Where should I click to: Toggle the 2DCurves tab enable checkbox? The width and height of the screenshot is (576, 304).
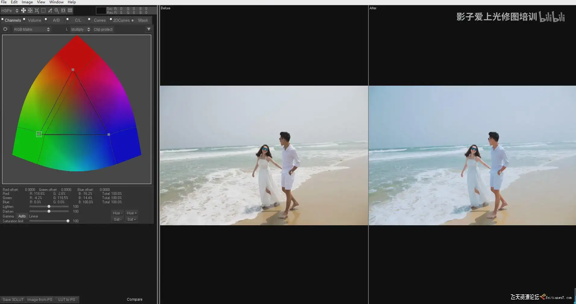coord(111,19)
